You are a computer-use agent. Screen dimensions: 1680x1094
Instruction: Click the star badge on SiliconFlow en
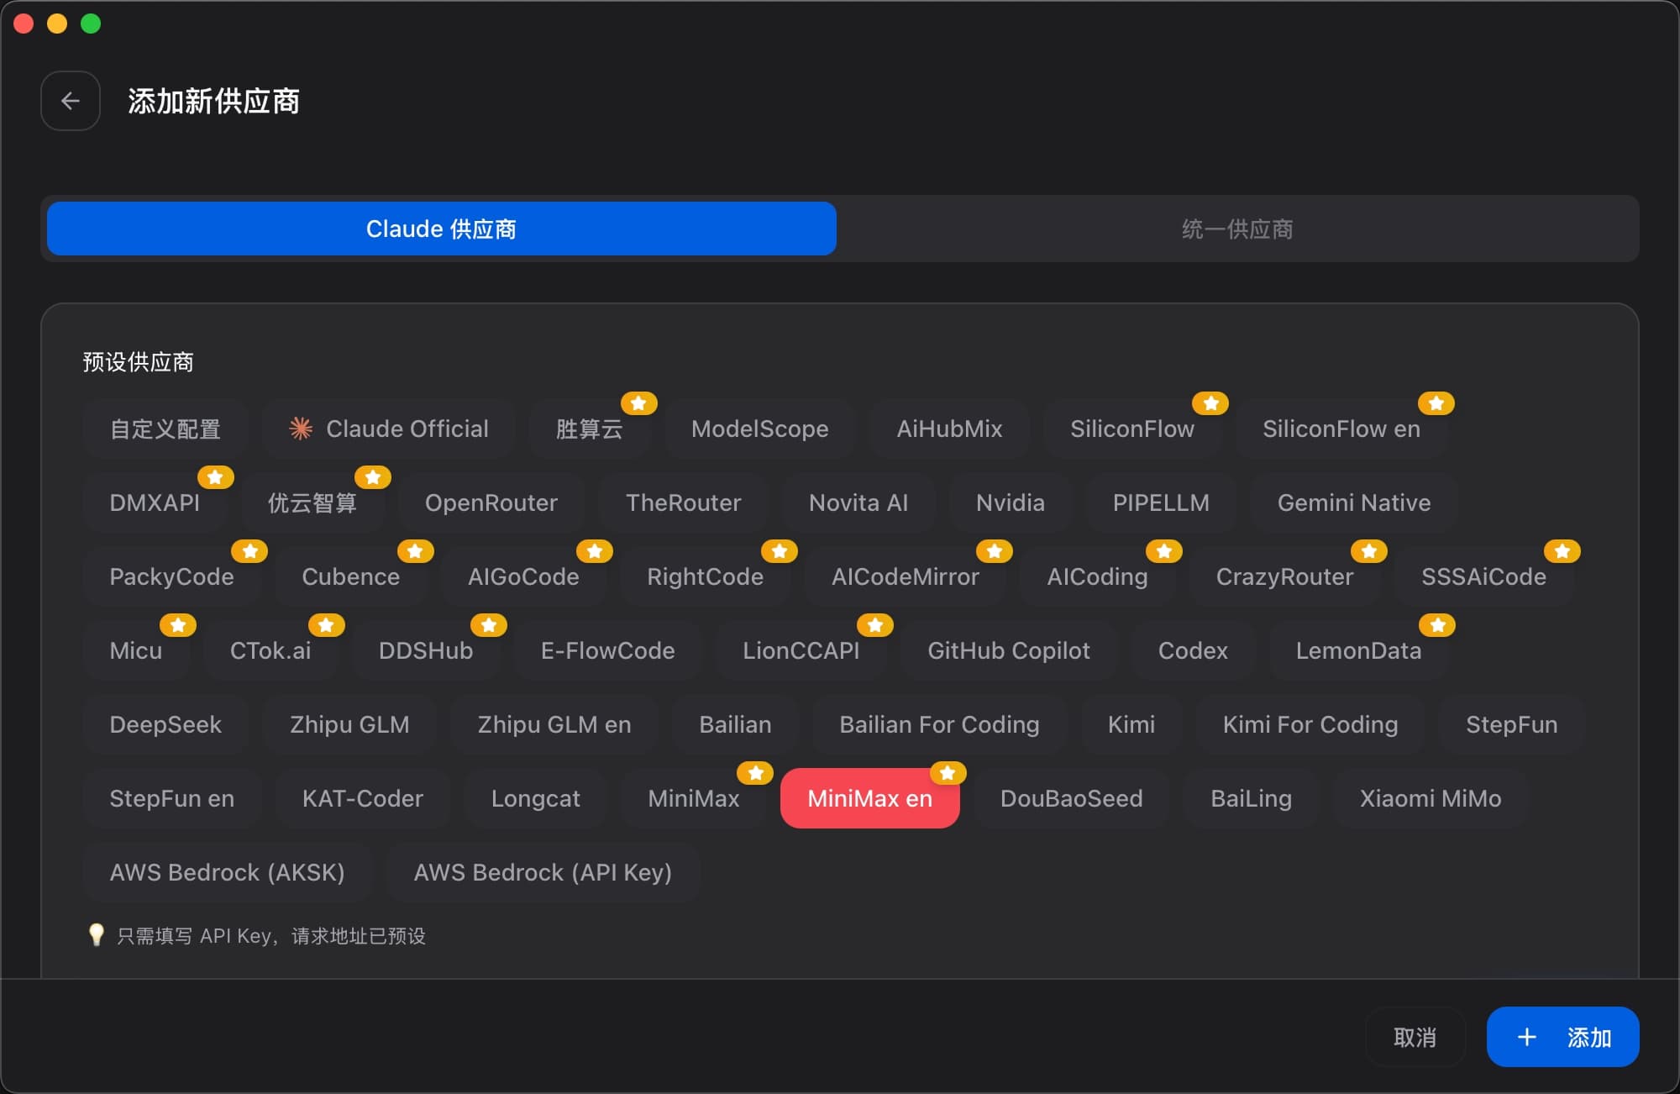tap(1436, 403)
